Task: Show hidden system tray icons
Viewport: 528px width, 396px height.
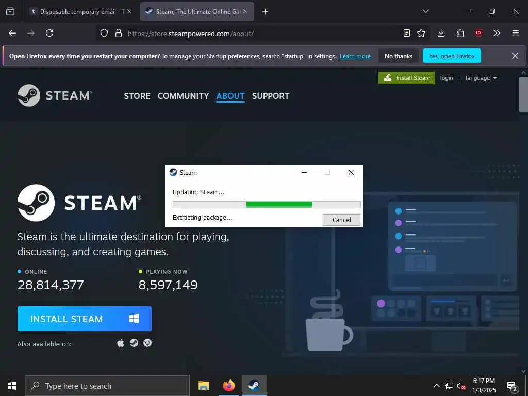Action: [x=436, y=386]
